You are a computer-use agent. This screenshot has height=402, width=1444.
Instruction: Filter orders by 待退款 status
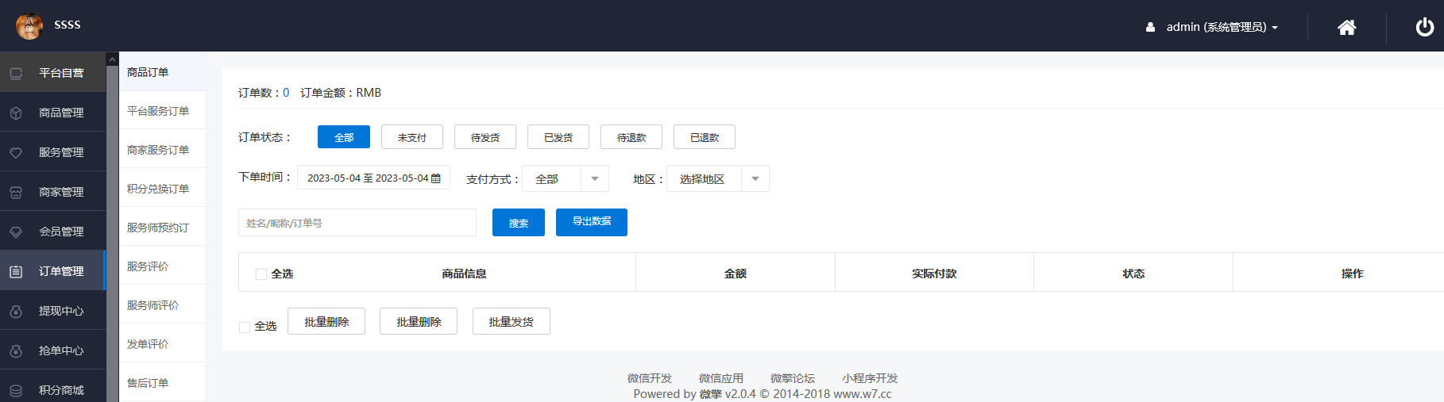coord(631,136)
